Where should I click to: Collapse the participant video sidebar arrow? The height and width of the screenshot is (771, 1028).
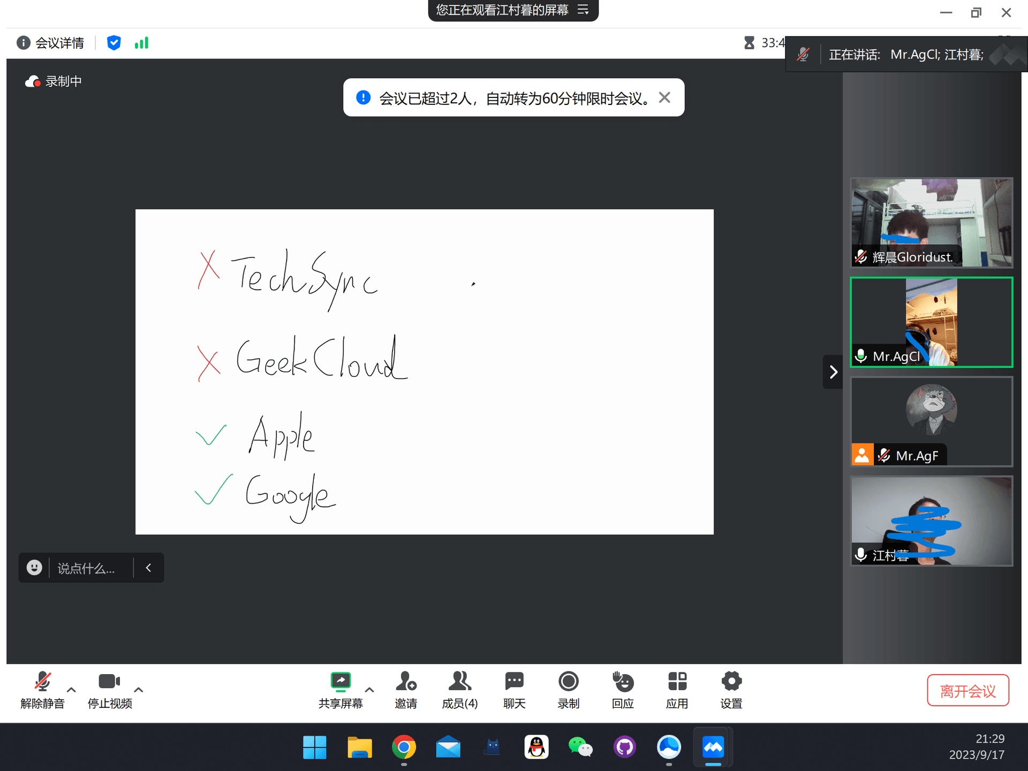click(833, 372)
